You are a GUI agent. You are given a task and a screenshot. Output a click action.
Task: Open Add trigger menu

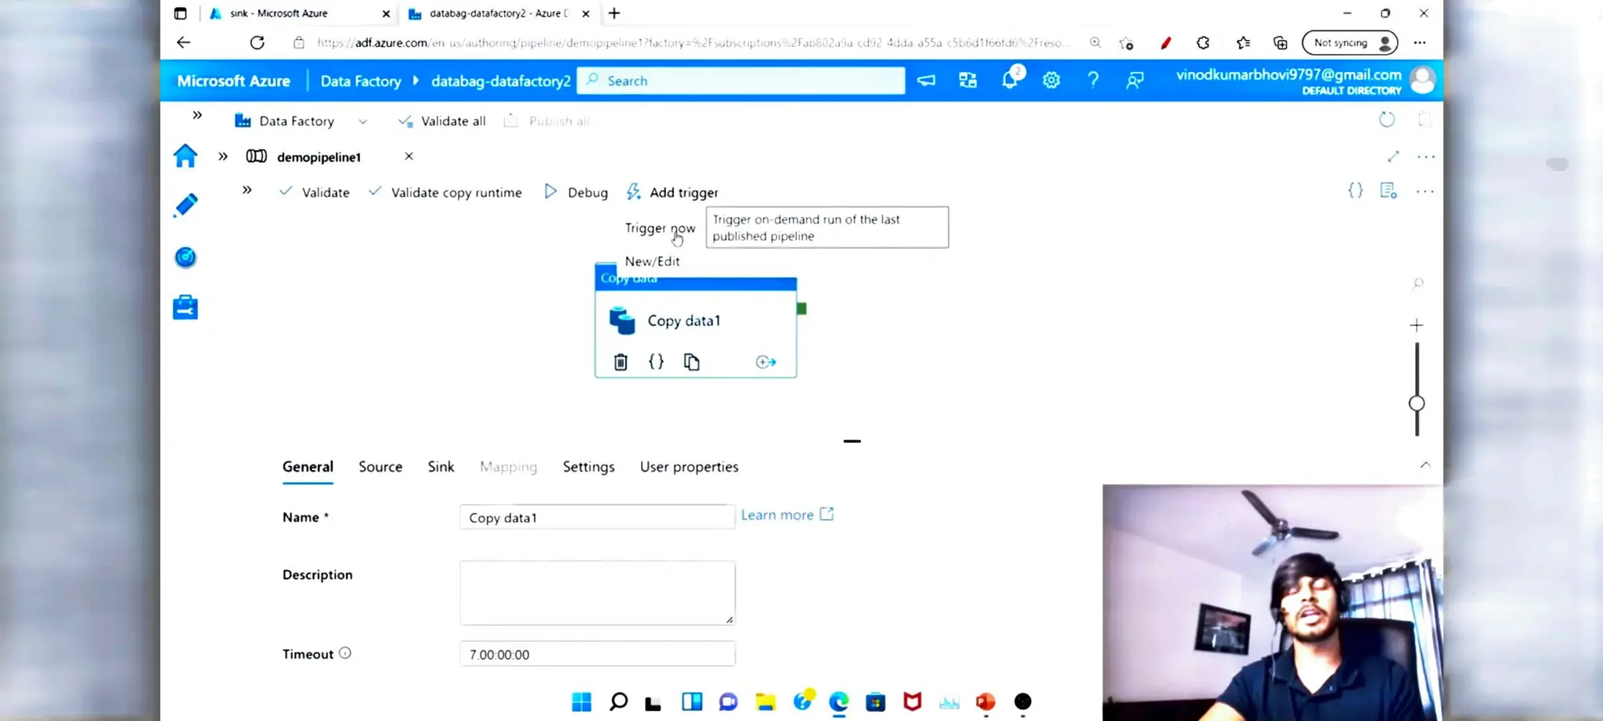(672, 192)
